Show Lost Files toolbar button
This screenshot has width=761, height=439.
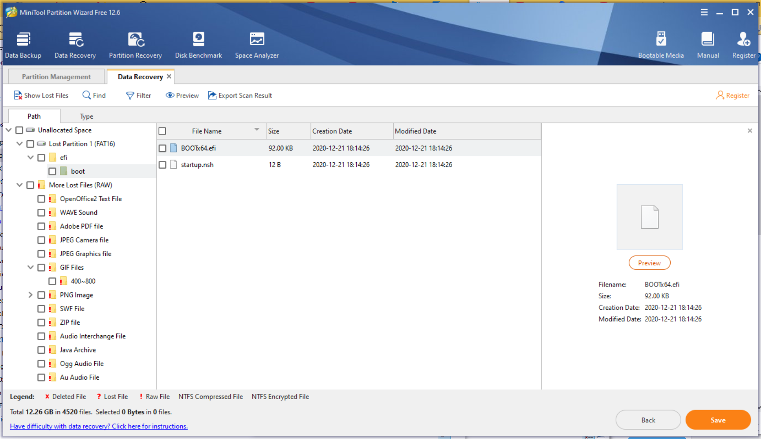(x=41, y=95)
